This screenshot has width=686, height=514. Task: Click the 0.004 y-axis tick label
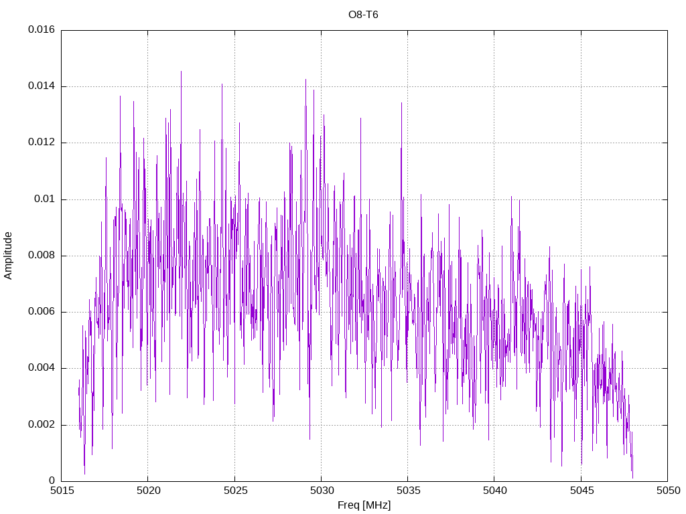42,368
